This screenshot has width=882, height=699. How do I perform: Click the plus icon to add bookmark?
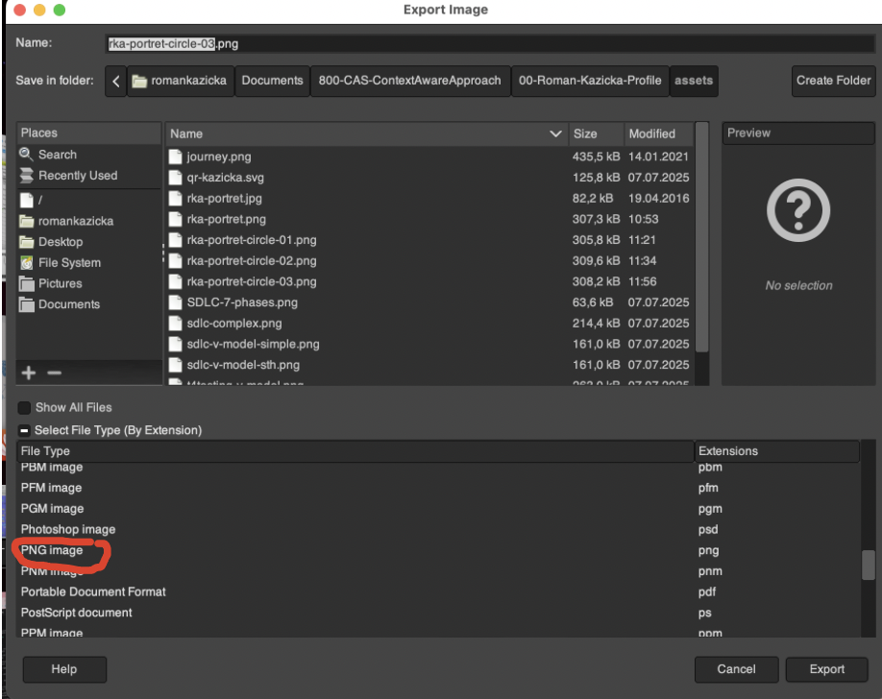click(29, 373)
